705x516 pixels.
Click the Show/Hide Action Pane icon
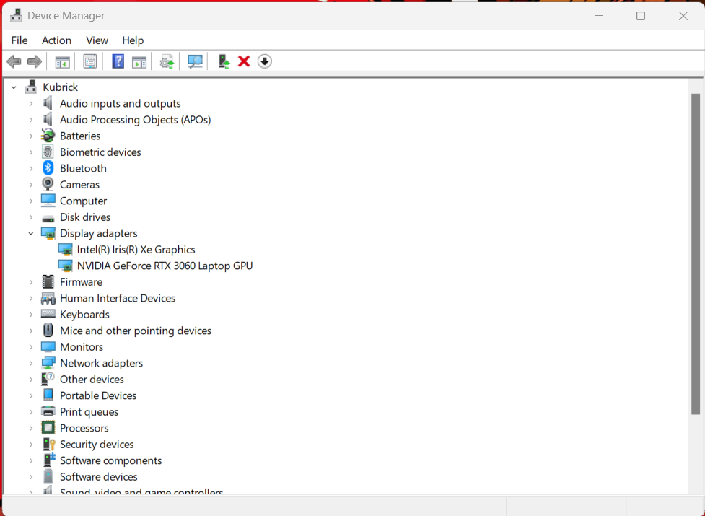[x=139, y=61]
